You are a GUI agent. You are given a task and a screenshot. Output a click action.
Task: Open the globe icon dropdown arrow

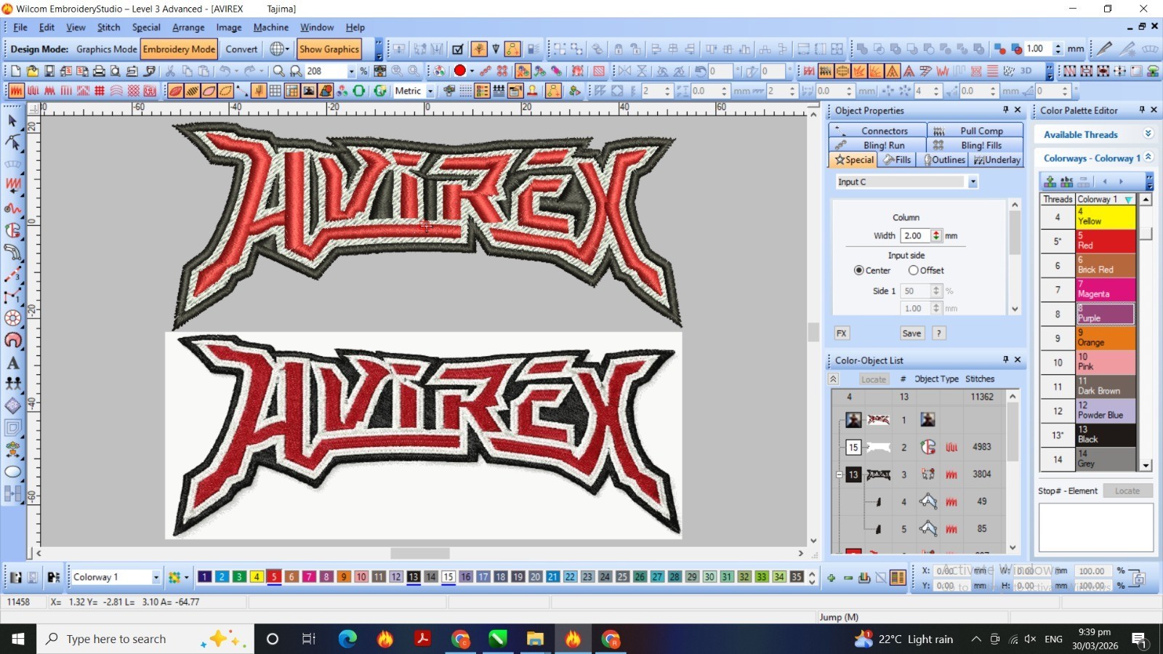pos(287,49)
